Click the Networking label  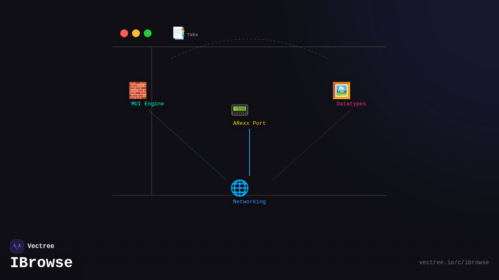(249, 202)
